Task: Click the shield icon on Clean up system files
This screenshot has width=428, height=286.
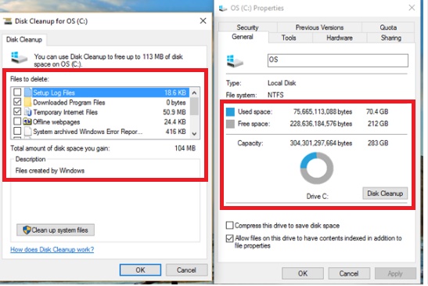Action: point(27,230)
